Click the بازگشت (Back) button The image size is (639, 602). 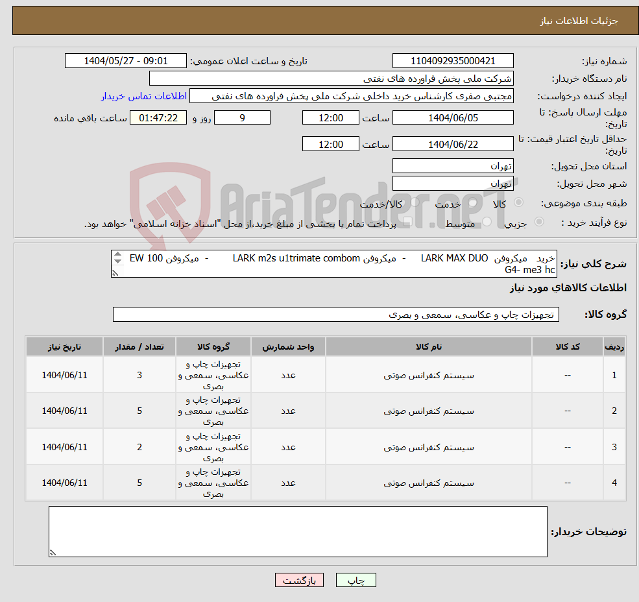(299, 580)
